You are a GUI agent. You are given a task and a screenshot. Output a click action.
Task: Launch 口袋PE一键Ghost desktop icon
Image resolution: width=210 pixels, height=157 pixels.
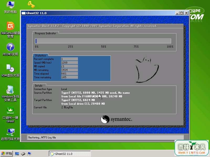pyautogui.click(x=10, y=115)
